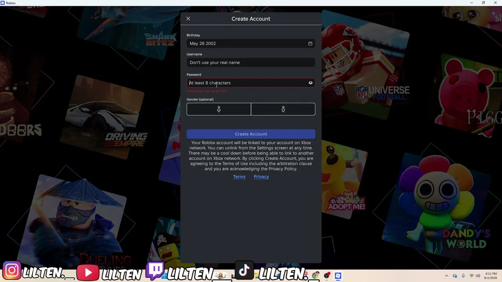
Task: Minimize the Roblox window
Action: coord(472,3)
